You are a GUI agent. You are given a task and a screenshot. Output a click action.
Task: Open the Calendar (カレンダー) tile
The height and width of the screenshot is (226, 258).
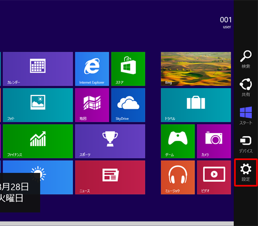click(x=38, y=69)
